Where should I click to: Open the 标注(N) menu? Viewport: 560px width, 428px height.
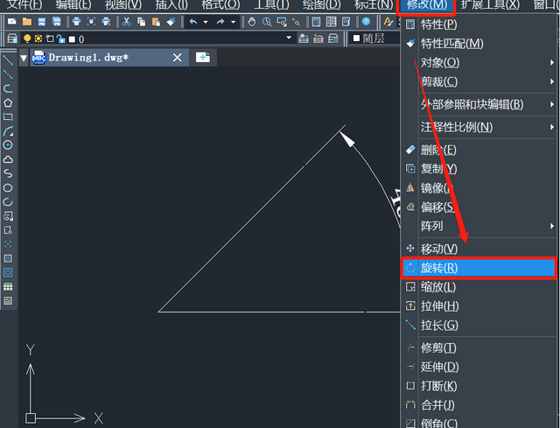click(x=374, y=5)
